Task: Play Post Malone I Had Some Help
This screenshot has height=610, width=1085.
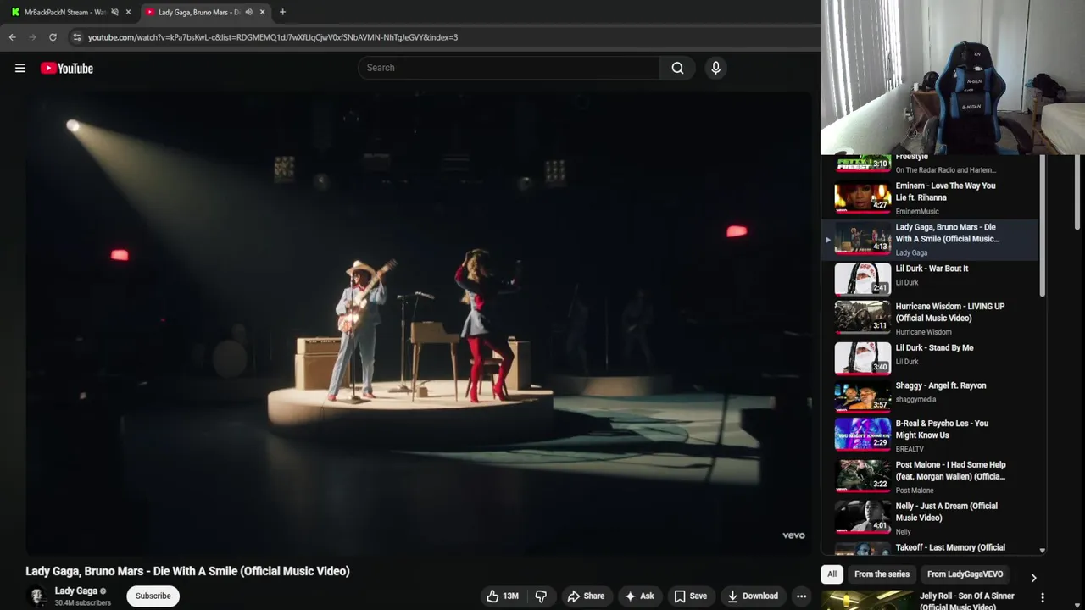Action: (x=863, y=475)
